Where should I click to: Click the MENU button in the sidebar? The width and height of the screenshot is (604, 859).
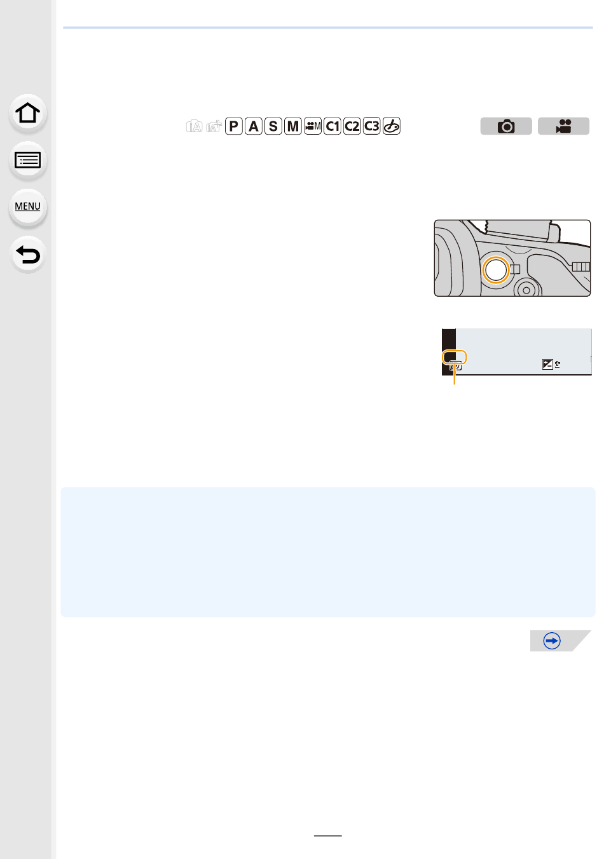pos(27,206)
